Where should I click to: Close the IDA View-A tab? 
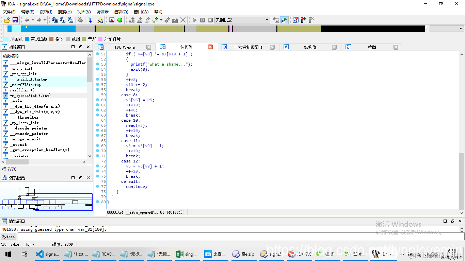point(149,47)
